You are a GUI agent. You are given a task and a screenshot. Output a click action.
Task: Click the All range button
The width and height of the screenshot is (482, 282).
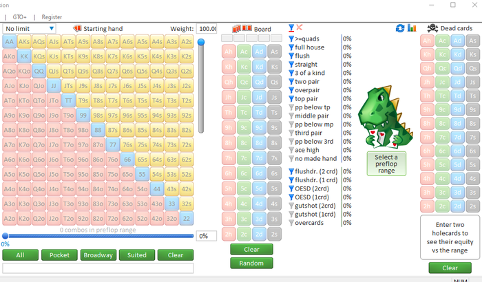[20, 255]
